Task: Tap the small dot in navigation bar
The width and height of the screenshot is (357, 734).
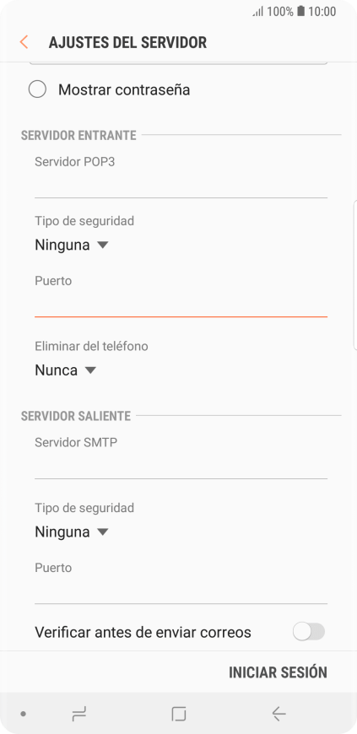Action: point(24,715)
